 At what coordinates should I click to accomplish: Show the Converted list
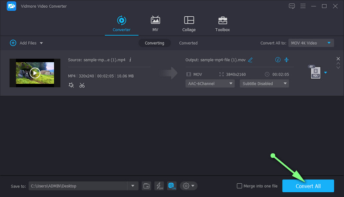tap(188, 43)
